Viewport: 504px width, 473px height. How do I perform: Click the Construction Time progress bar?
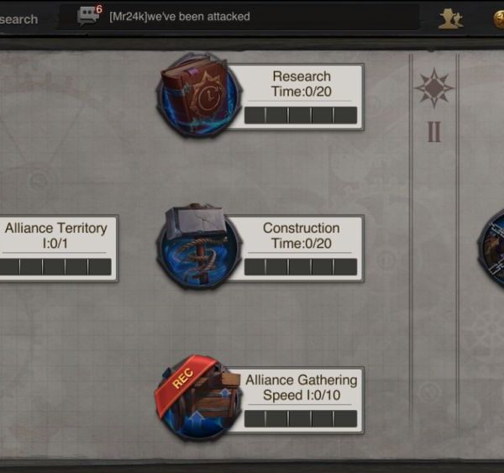(x=301, y=267)
